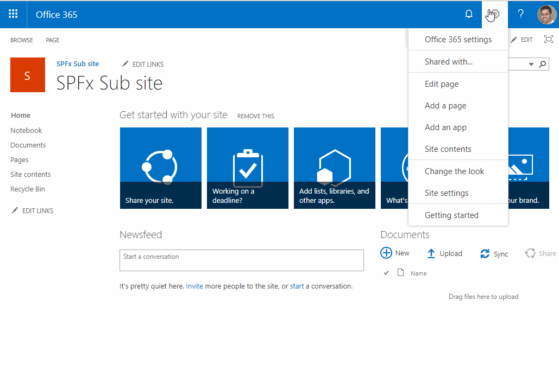559x384 pixels.
Task: Click the pencil icon beside left-nav EDIT LINKS
Action: click(x=15, y=210)
